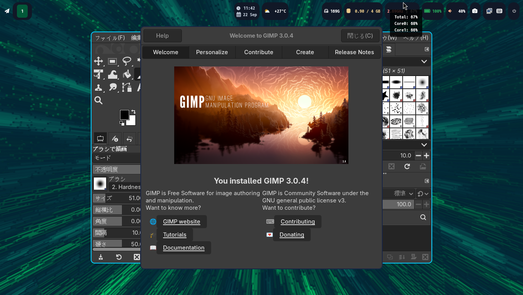The height and width of the screenshot is (295, 523).
Task: Open layers dock tab menu arrow
Action: 426,181
